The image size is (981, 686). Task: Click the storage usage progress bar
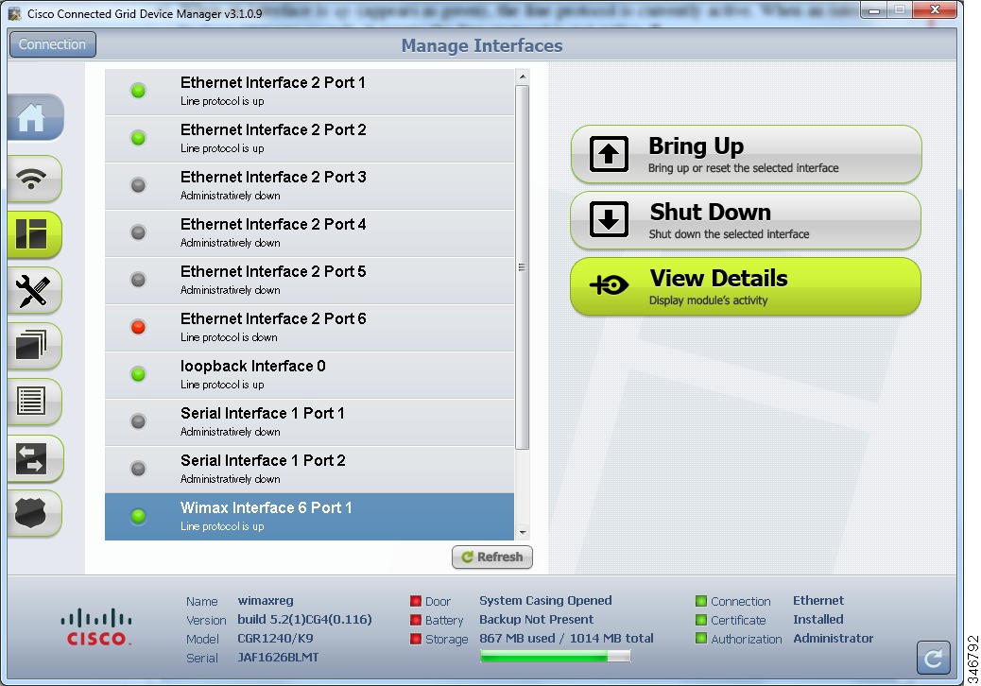click(x=555, y=656)
